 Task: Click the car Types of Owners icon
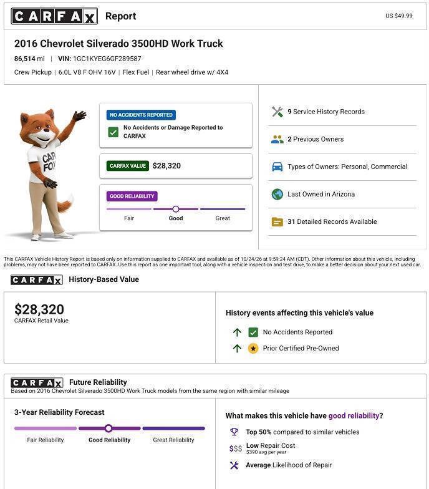(277, 167)
